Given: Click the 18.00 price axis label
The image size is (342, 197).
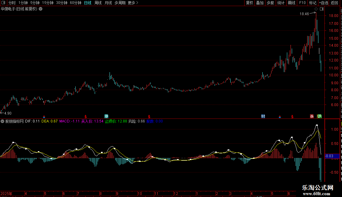Looking at the screenshot, I should click(334, 16).
